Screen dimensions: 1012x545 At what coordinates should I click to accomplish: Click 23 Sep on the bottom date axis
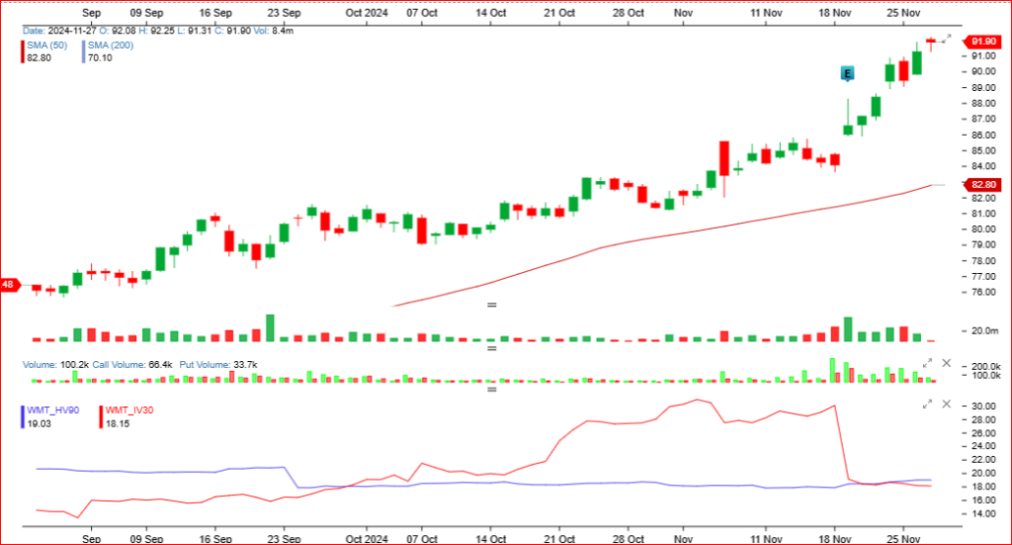(x=284, y=538)
